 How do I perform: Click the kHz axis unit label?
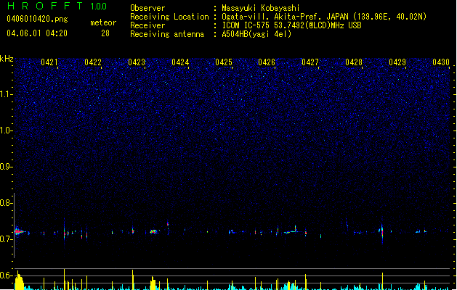[x=7, y=59]
